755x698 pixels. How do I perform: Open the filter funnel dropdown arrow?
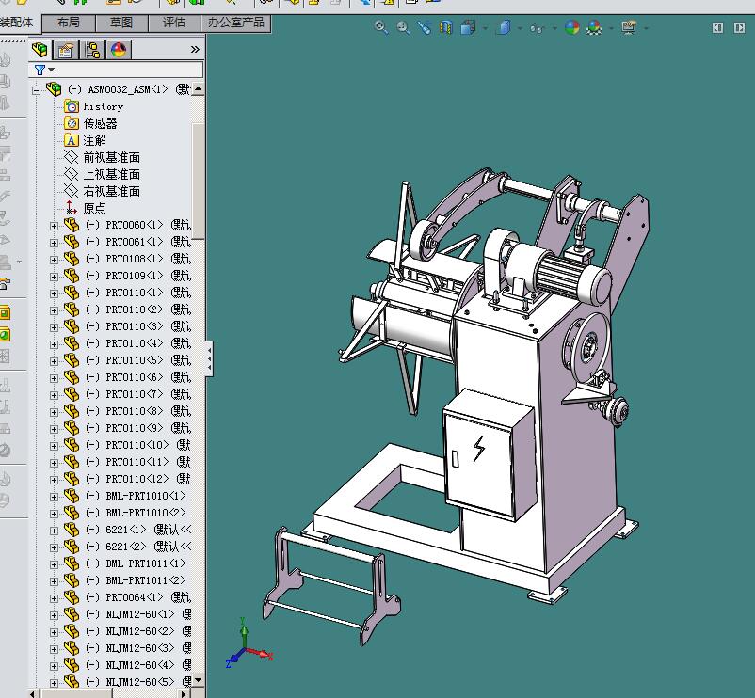click(52, 70)
